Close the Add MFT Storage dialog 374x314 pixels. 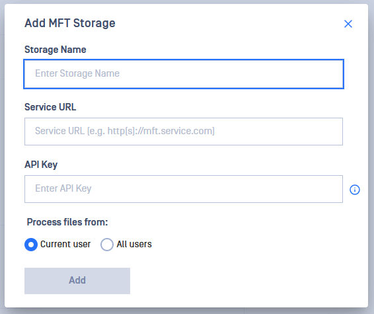[x=348, y=24]
